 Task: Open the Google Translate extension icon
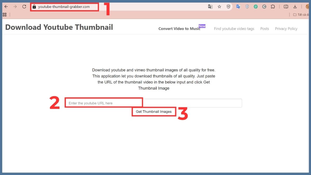pyautogui.click(x=210, y=6)
